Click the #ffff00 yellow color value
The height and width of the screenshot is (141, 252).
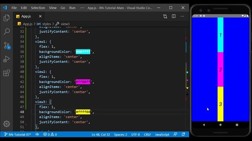click(83, 112)
